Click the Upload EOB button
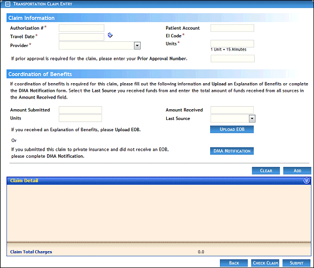The image size is (314, 268). point(232,130)
